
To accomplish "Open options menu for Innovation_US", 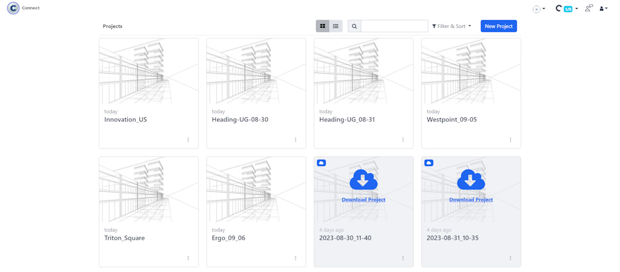I will coord(188,139).
